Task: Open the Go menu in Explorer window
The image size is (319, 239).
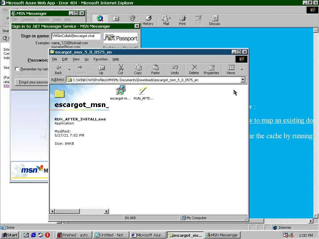Action: [87, 59]
